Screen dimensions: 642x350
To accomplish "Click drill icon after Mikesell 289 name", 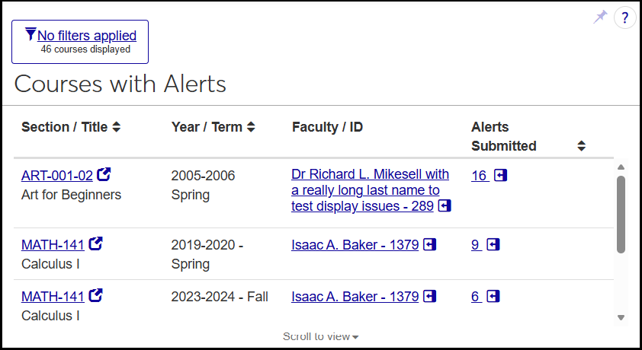I will (x=445, y=206).
